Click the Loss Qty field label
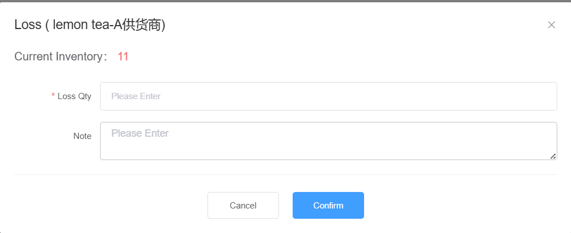Viewport: 571px width, 233px height. 74,96
